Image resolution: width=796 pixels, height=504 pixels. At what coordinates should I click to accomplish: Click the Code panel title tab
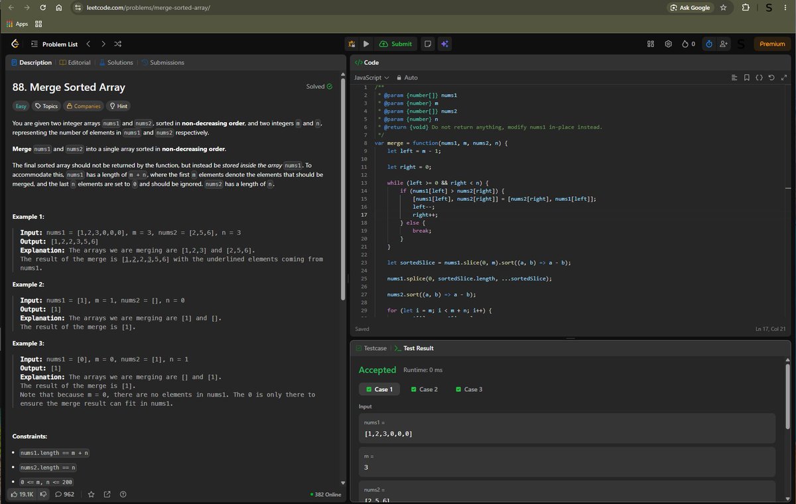click(367, 62)
